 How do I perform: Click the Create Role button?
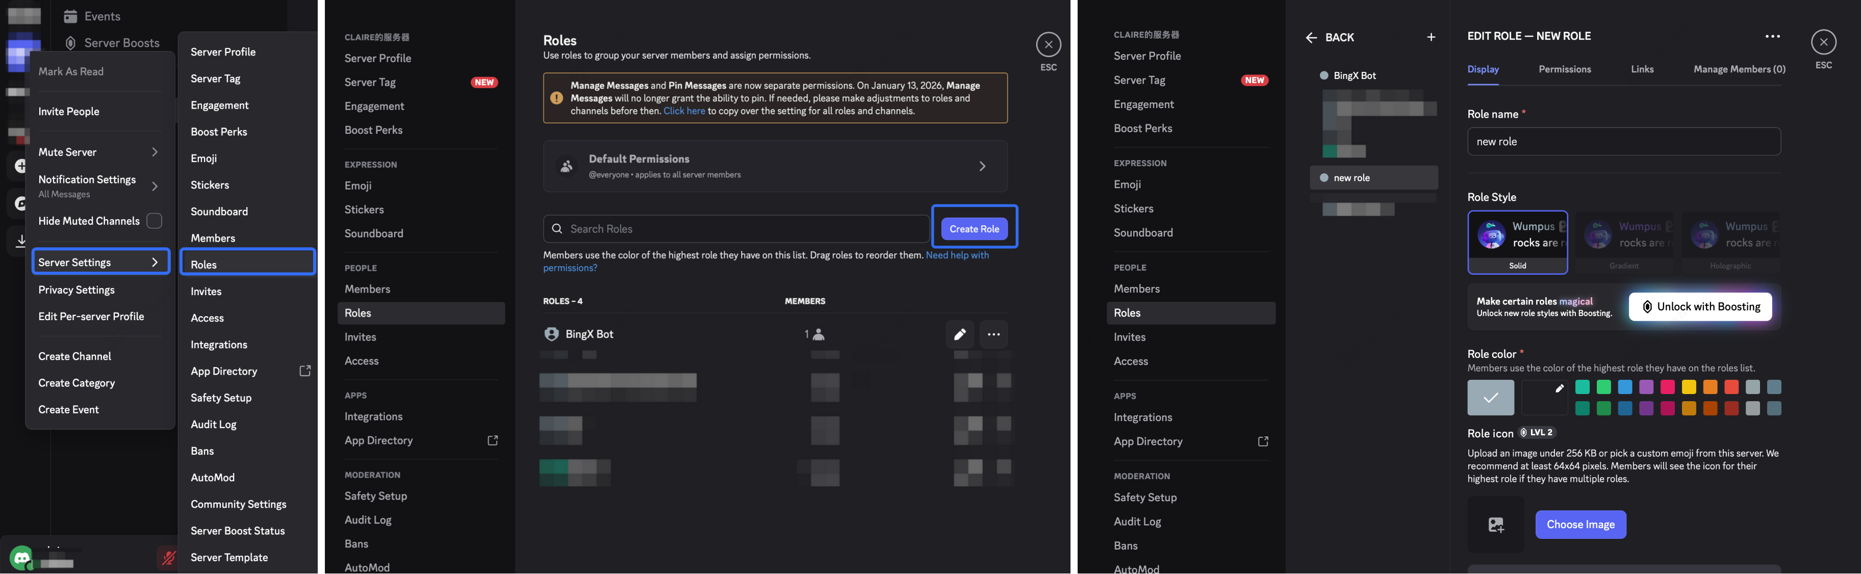tap(974, 229)
